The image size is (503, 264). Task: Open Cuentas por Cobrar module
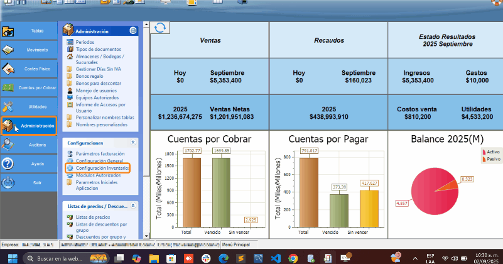tap(29, 88)
